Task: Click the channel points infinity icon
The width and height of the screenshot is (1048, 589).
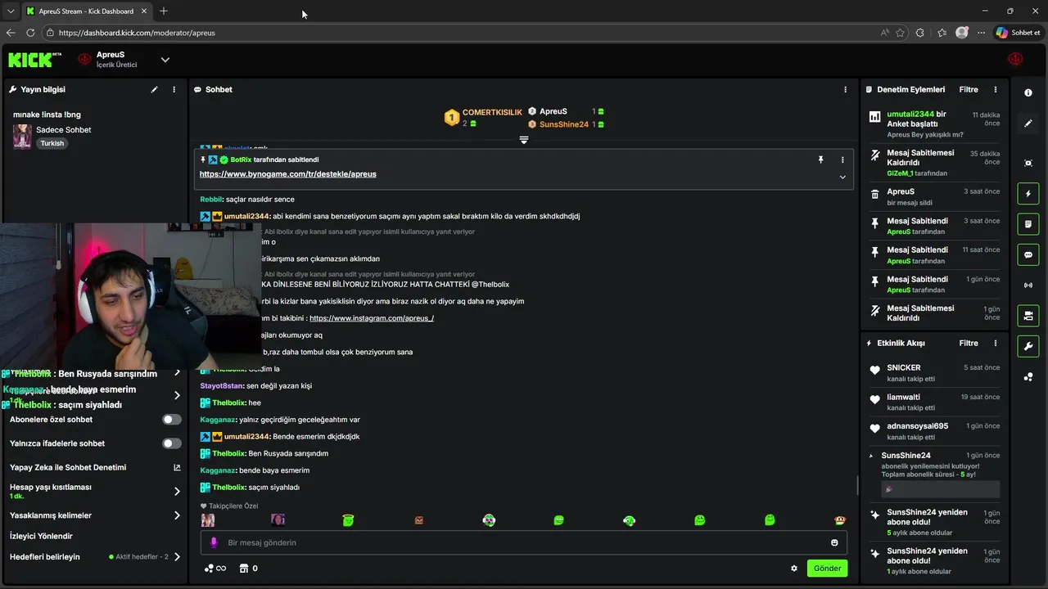Action: tap(215, 569)
